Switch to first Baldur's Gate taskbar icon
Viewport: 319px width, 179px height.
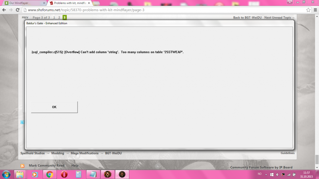[x=107, y=174]
